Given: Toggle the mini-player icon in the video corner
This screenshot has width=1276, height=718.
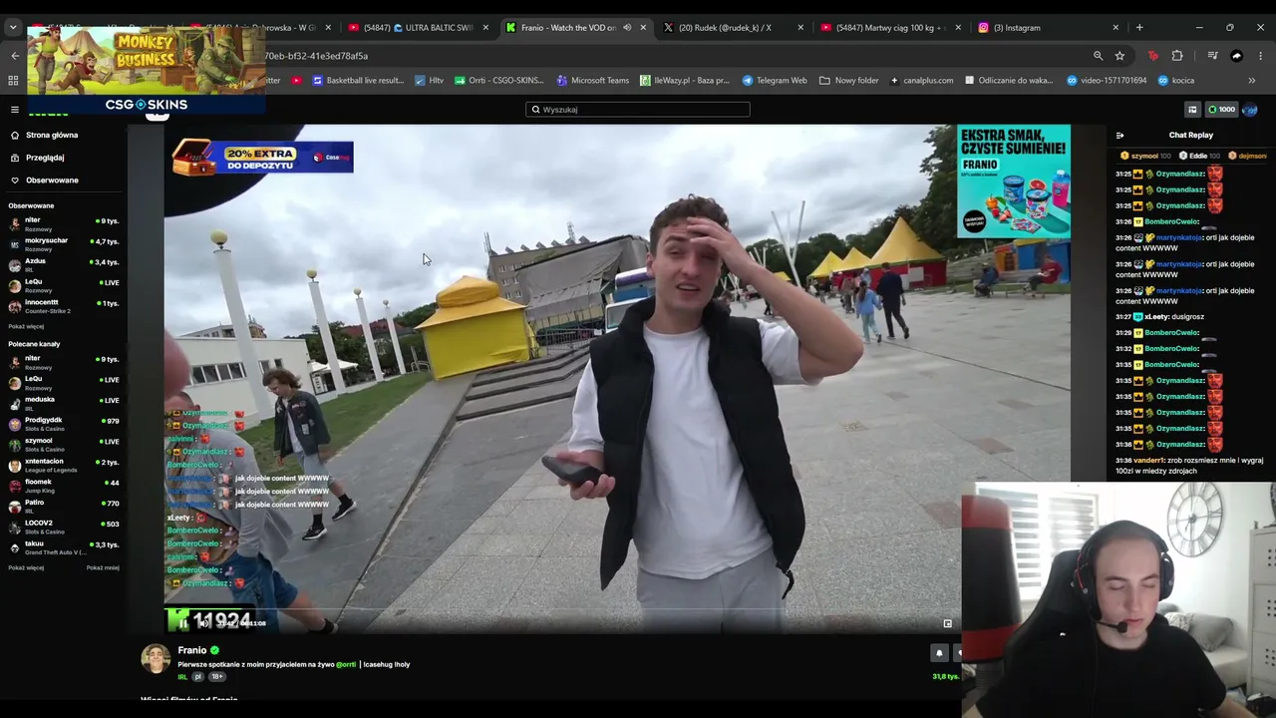Looking at the screenshot, I should pyautogui.click(x=947, y=623).
